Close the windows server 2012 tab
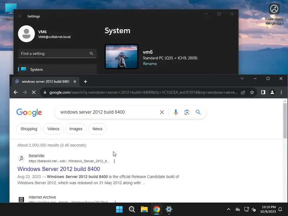The image size is (288, 216). tap(75, 82)
